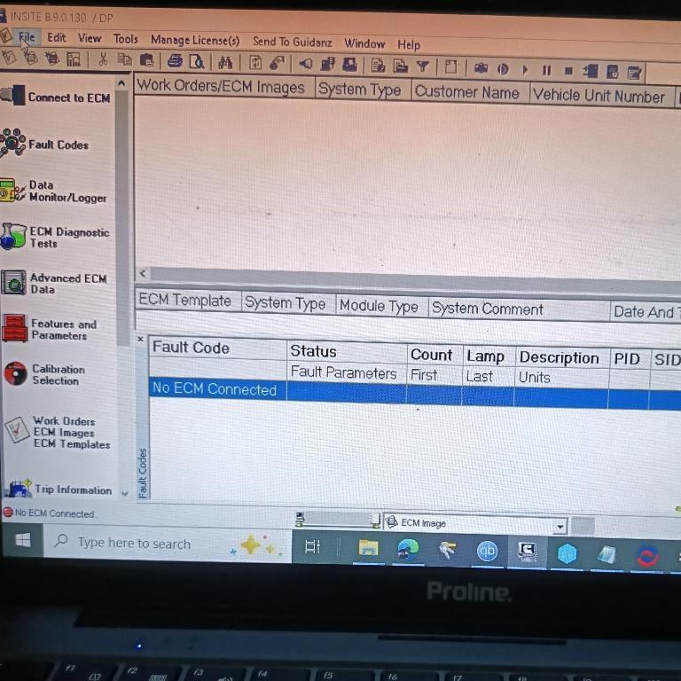681x681 pixels.
Task: Click the snapshot camera toolbar icon
Action: (481, 68)
